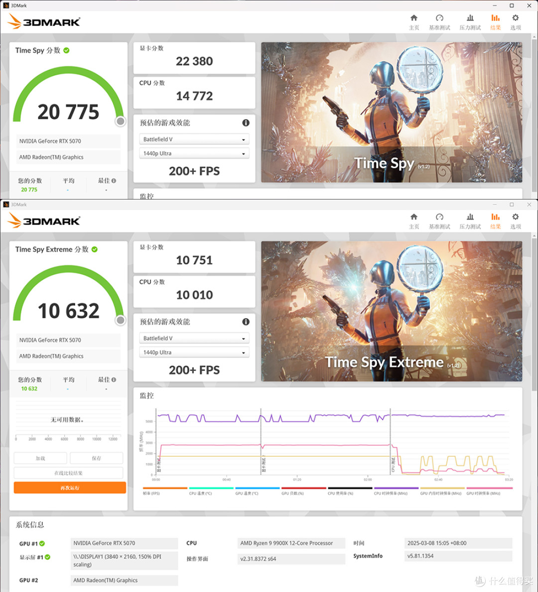The image size is (538, 592).
Task: Go to Stress Tests tab in bottom window
Action: [x=470, y=221]
